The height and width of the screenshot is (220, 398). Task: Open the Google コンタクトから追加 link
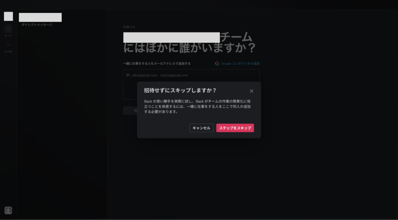coord(240,63)
